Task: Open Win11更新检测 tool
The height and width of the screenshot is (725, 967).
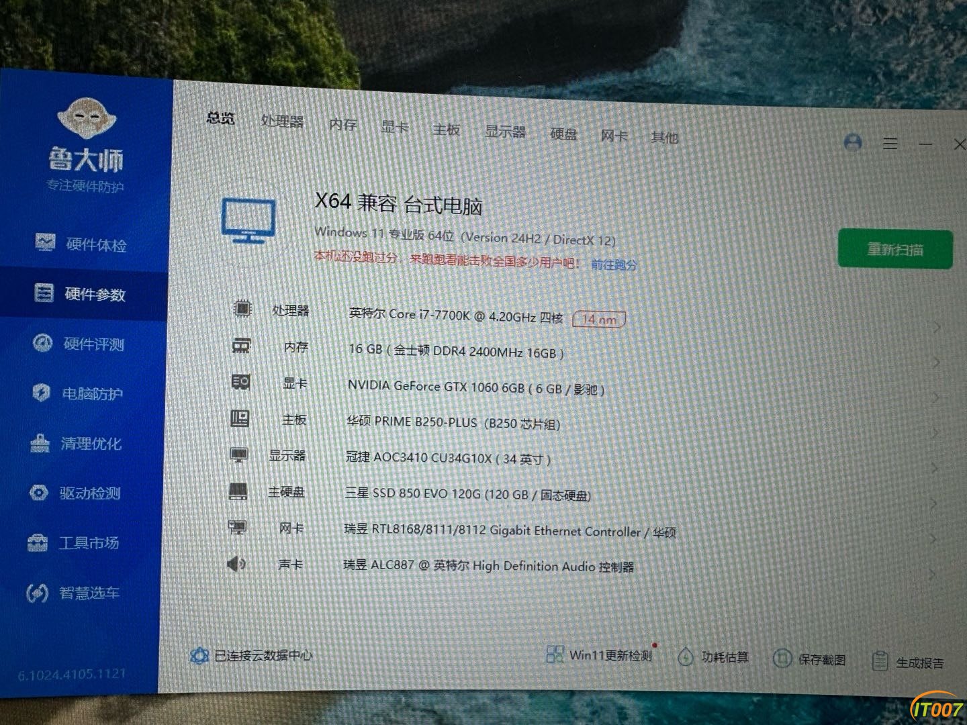Action: coord(599,655)
